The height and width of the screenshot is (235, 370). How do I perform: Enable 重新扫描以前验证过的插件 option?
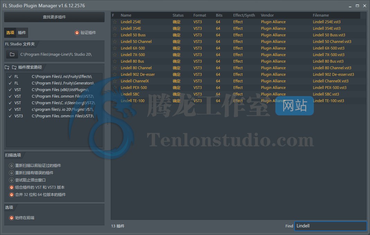coord(11,165)
